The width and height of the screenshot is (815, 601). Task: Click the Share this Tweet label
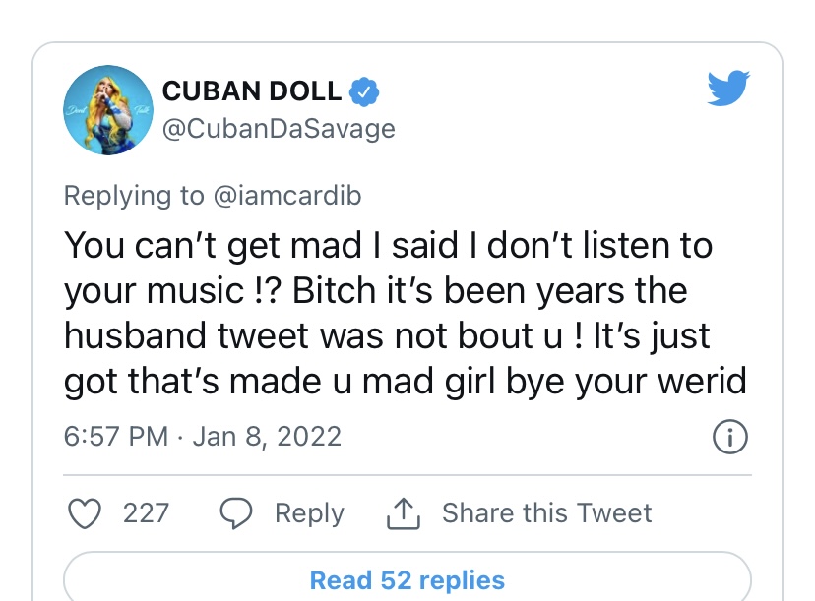click(x=547, y=513)
